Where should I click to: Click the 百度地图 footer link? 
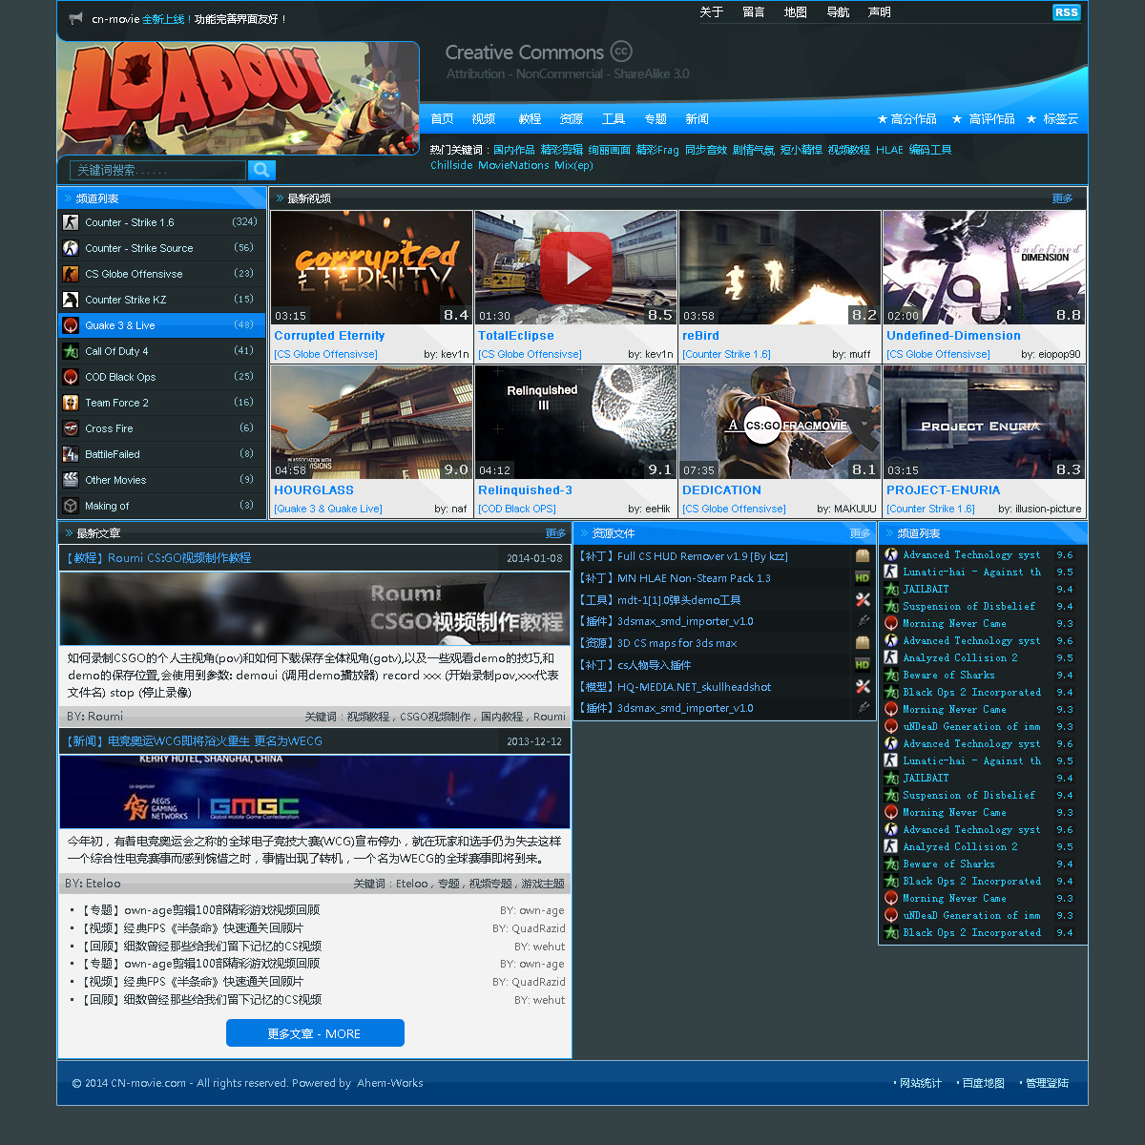coord(981,1083)
